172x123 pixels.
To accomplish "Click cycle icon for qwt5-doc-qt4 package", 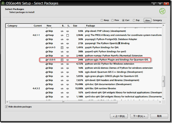I will point(47,97).
